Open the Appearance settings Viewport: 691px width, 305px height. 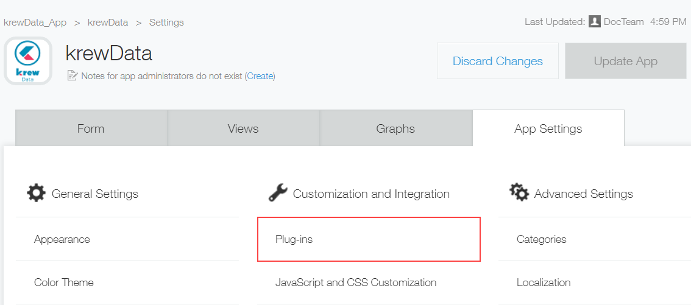click(127, 239)
